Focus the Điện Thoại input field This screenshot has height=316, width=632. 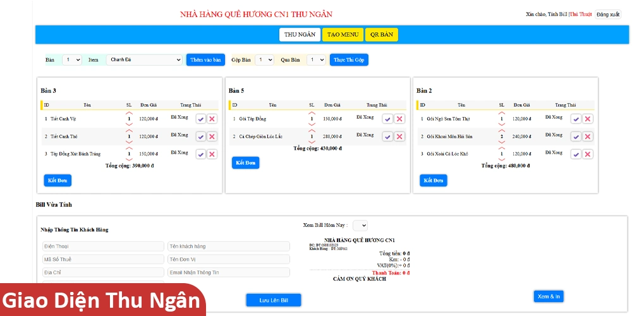click(102, 246)
